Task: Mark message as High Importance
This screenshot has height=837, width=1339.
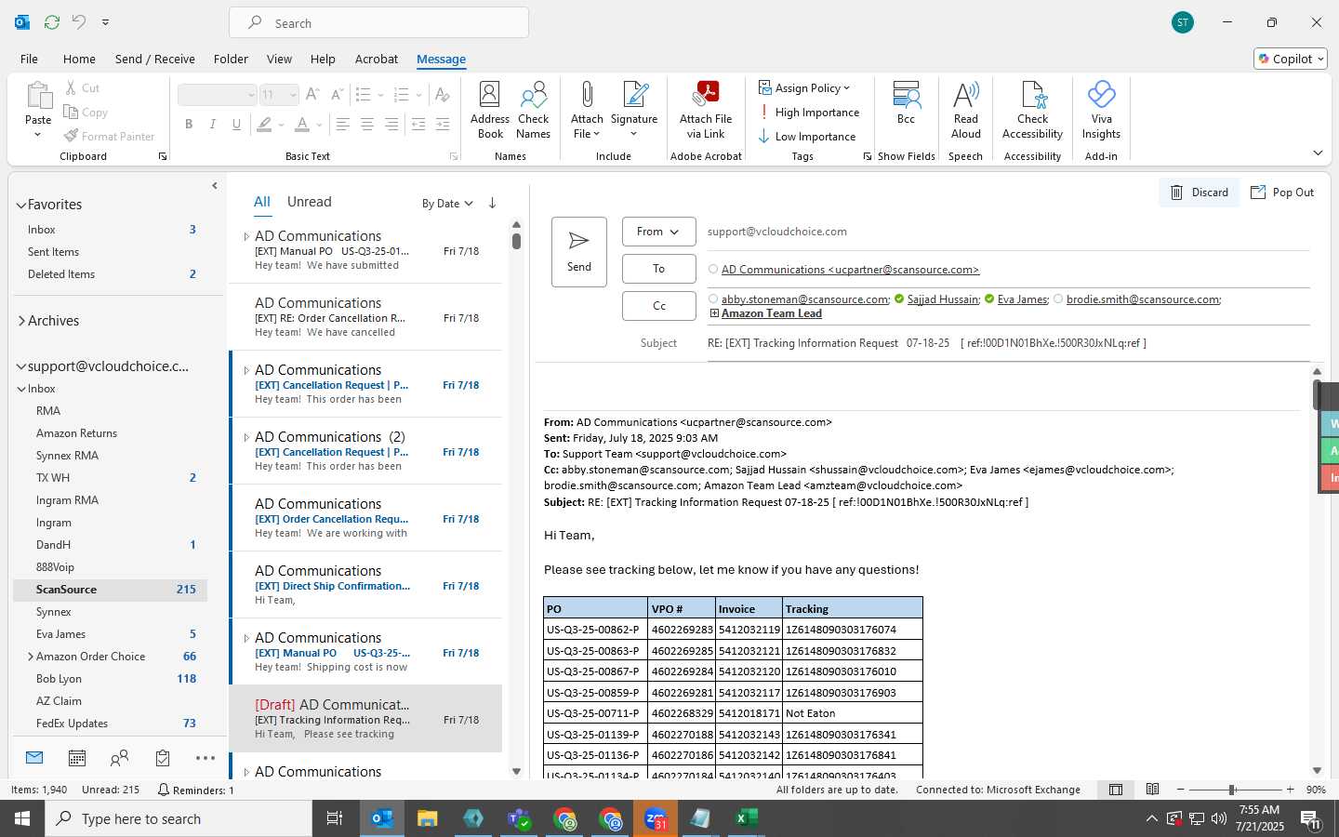Action: point(808,113)
